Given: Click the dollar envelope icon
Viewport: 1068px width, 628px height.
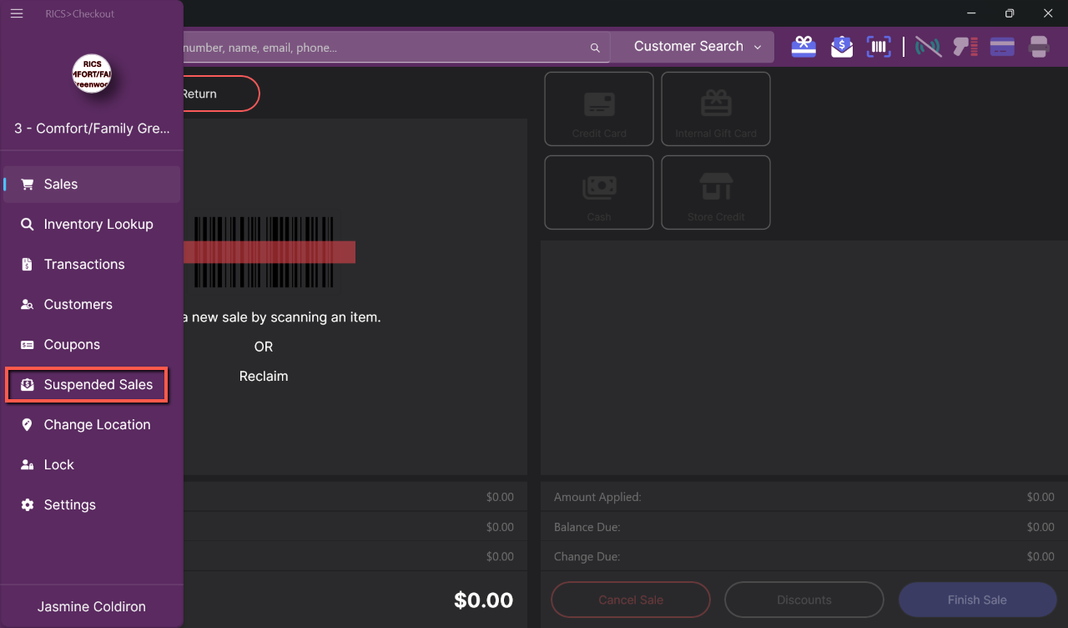Looking at the screenshot, I should pyautogui.click(x=842, y=47).
